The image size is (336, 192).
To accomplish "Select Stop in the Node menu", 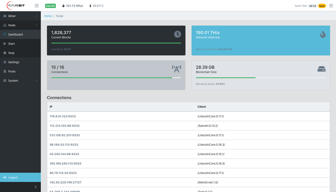I will pyautogui.click(x=20, y=53).
